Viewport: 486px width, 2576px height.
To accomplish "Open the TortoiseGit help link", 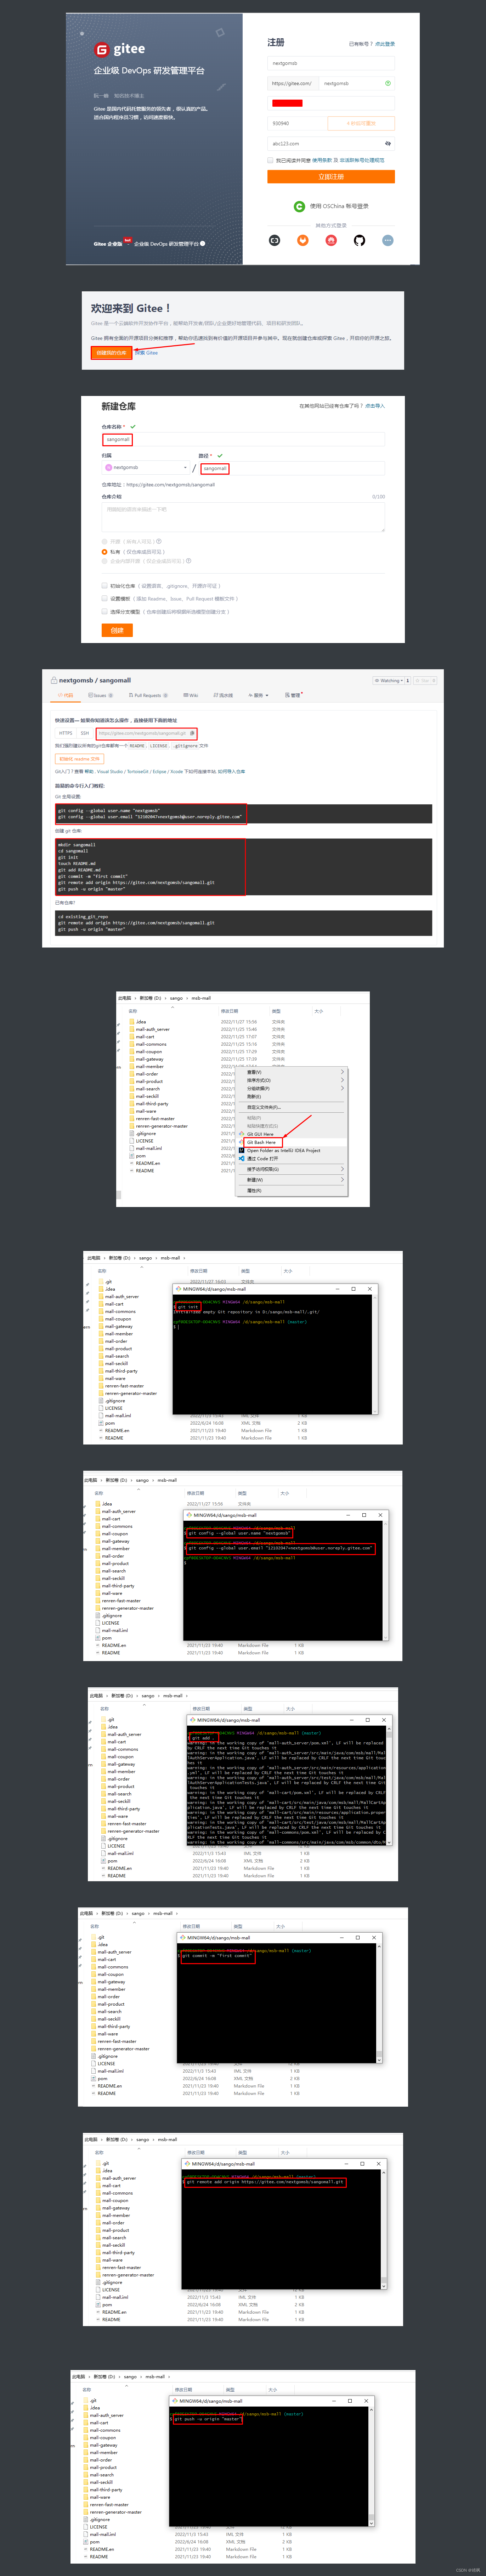I will click(138, 772).
